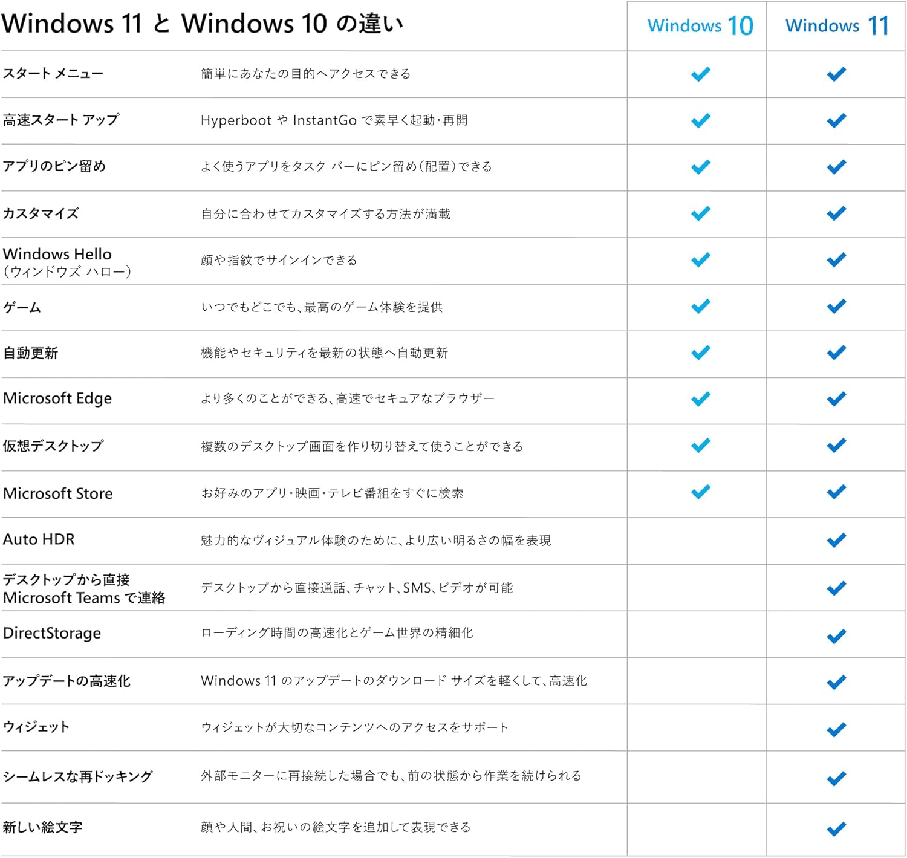
Task: Click the Windows 11 checkmark for DirectStorage
Action: 836,636
